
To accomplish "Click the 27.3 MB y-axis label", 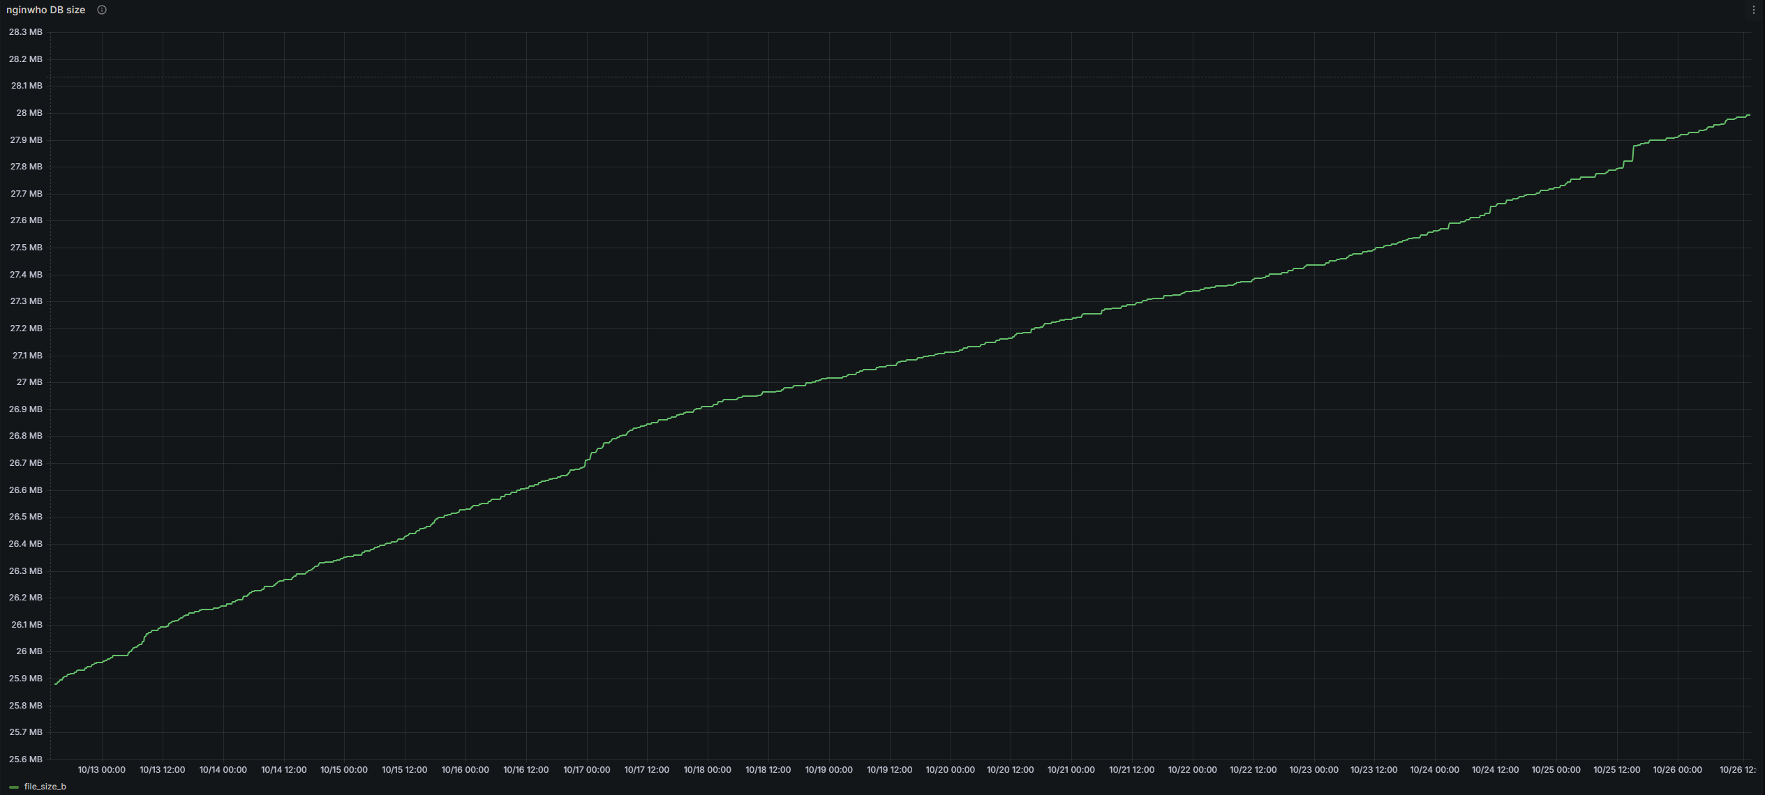I will point(26,301).
